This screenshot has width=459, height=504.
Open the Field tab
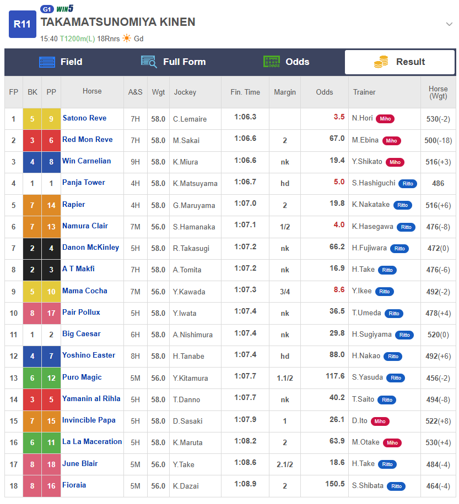pos(61,62)
